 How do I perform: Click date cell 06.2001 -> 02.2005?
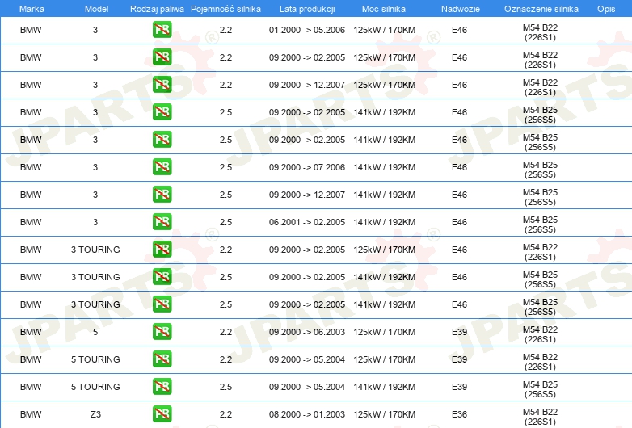307,222
